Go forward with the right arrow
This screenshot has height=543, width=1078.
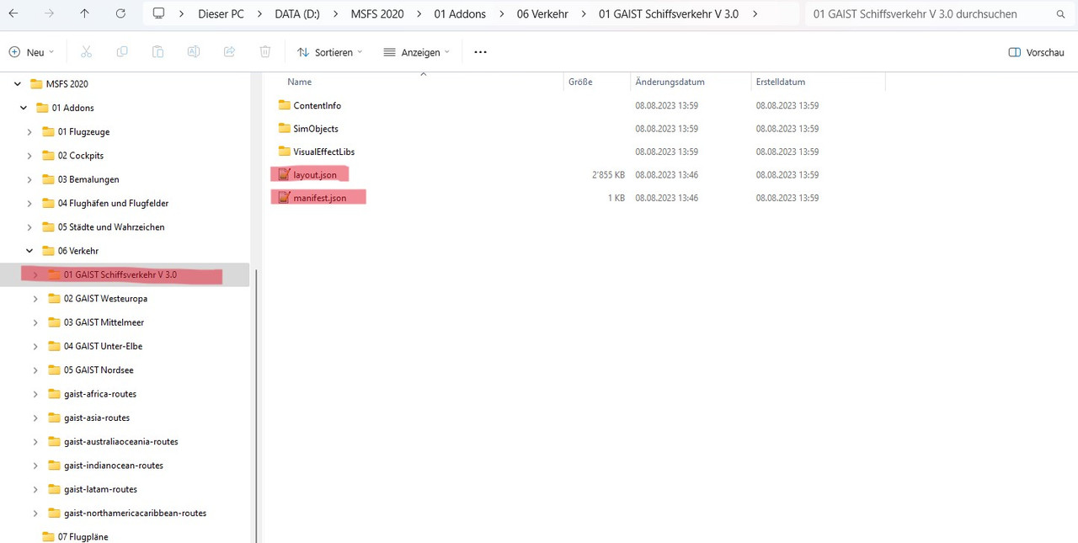point(49,13)
